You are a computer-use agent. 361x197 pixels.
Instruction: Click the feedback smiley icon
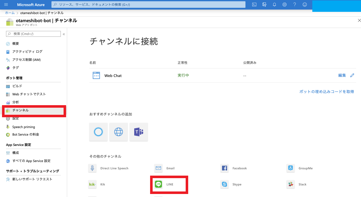pos(305,5)
